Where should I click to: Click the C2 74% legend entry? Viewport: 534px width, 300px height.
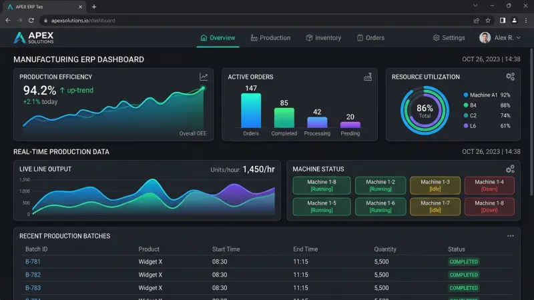click(x=487, y=115)
